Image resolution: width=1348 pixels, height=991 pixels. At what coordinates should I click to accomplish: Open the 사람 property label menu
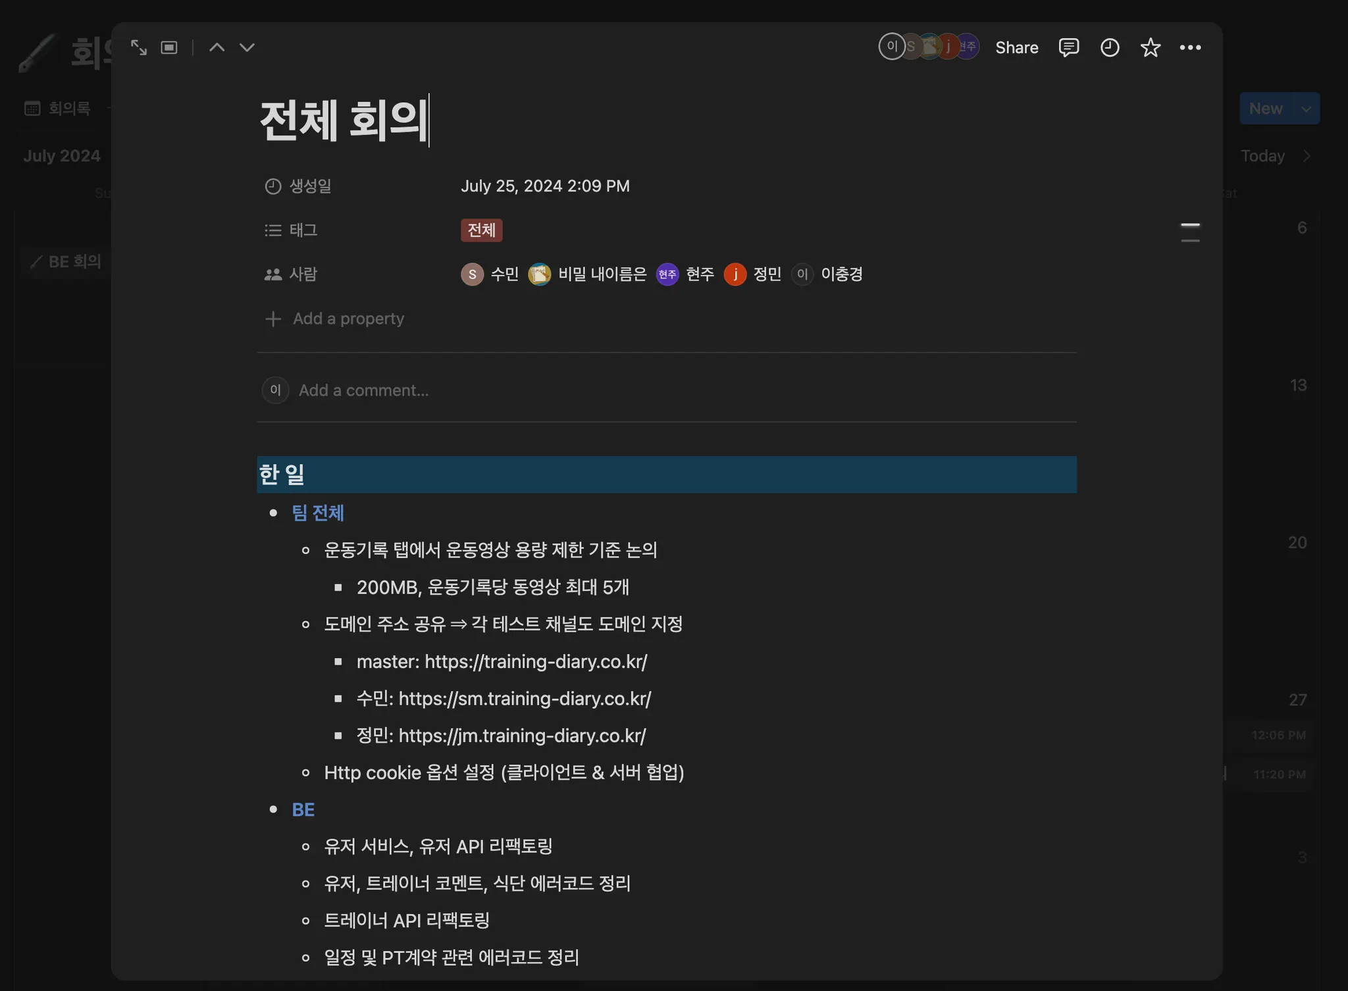point(303,274)
